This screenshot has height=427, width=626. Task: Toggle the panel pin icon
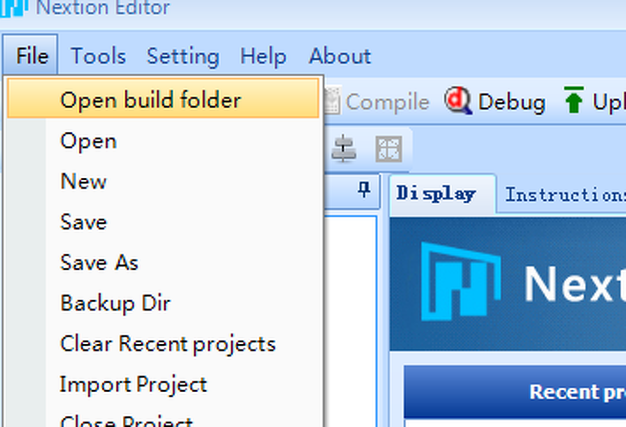click(364, 189)
